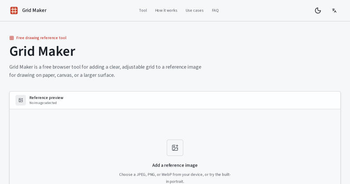Toggle dark mode with the moon icon
This screenshot has width=350, height=184.
[x=318, y=11]
